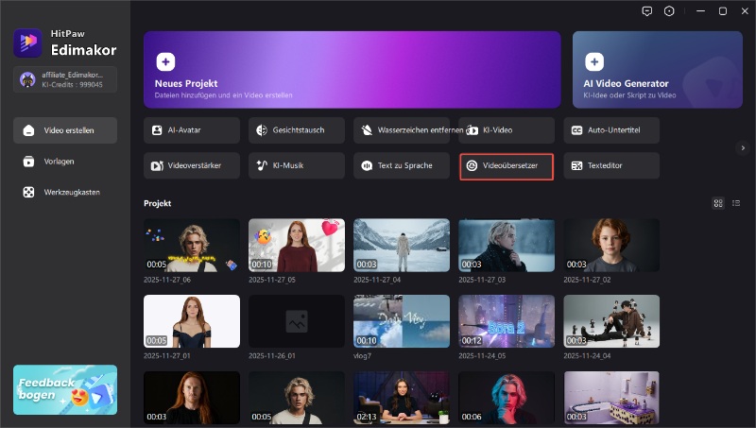Open settings hexagon icon in title bar
The height and width of the screenshot is (428, 756).
tap(670, 11)
